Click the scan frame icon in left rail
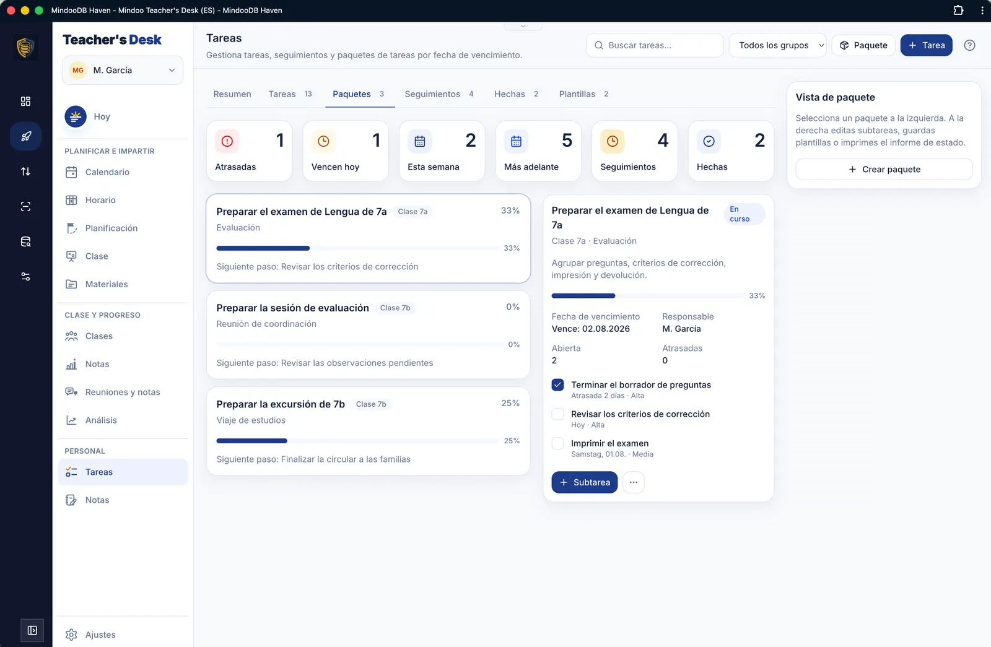This screenshot has height=647, width=991. pos(25,207)
